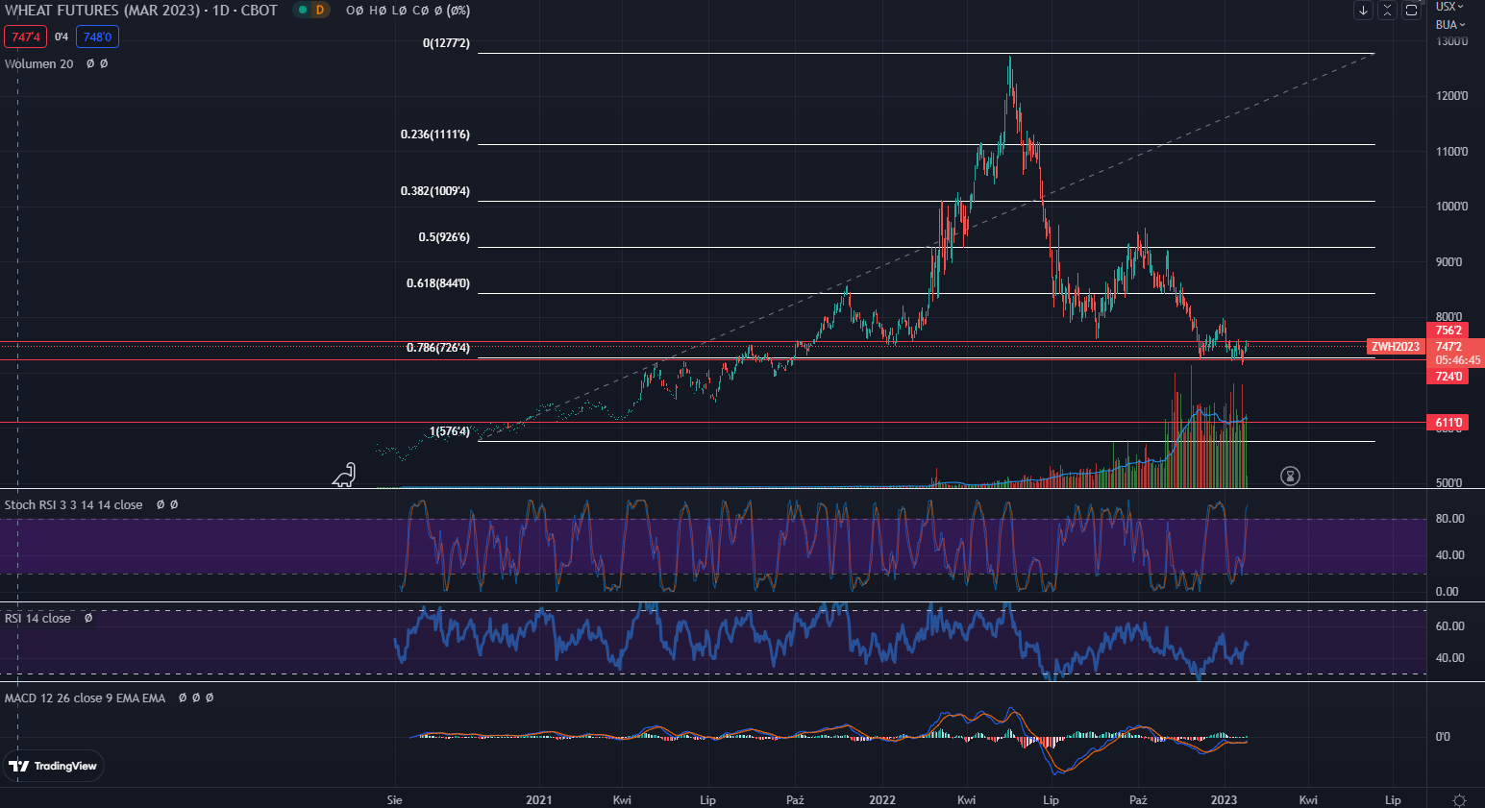Select the MACD 12 26 indicator legend
The height and width of the screenshot is (808, 1485).
(85, 698)
